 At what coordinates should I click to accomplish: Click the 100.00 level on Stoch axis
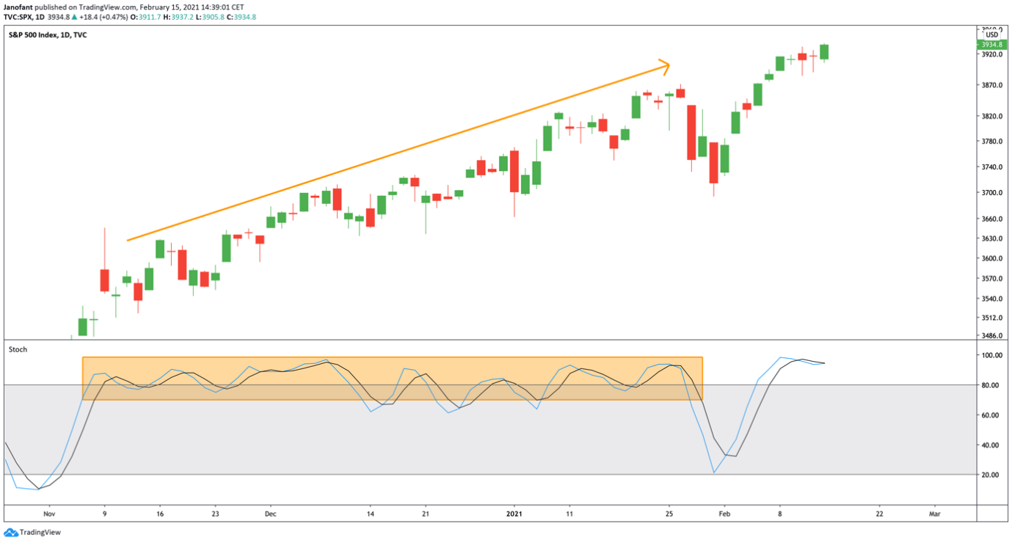click(991, 356)
